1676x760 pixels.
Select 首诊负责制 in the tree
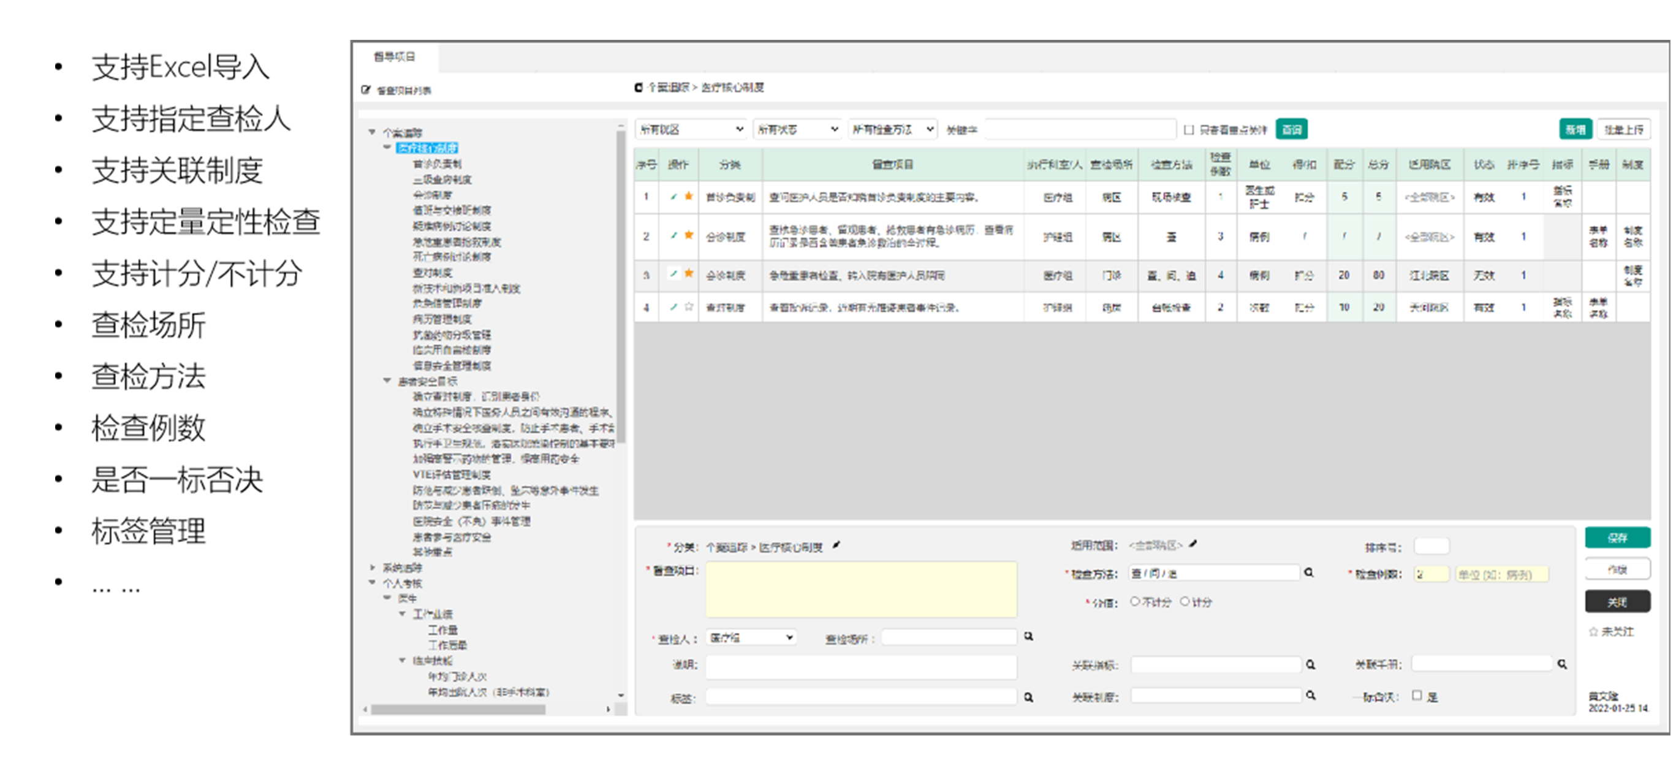pyautogui.click(x=437, y=164)
